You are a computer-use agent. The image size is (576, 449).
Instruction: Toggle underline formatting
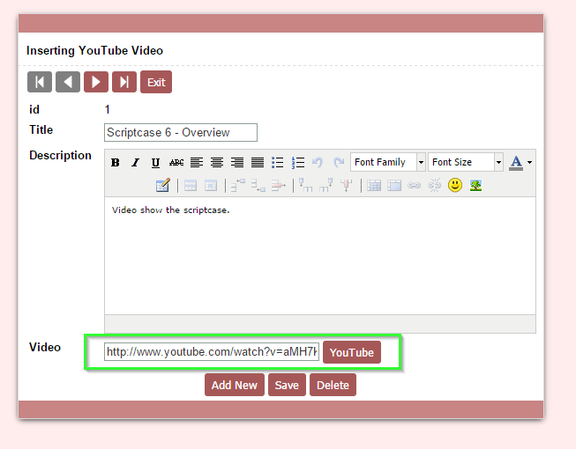(155, 163)
